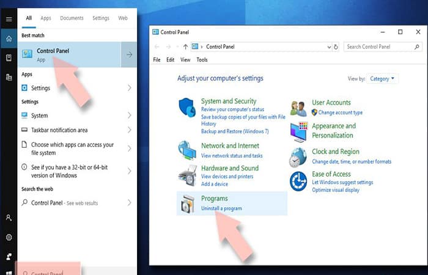The height and width of the screenshot is (275, 428).
Task: Click the Control Panel app icon in search results
Action: tap(28, 54)
